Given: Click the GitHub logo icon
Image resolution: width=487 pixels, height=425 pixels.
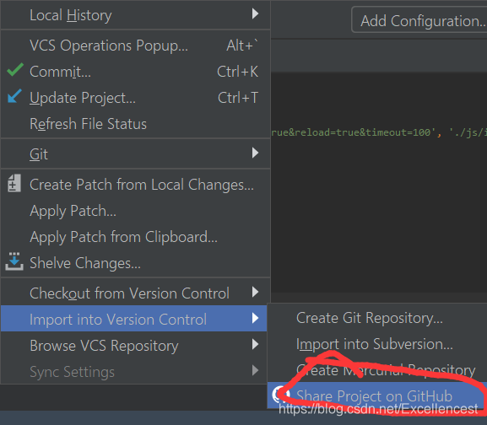Looking at the screenshot, I should pos(281,395).
